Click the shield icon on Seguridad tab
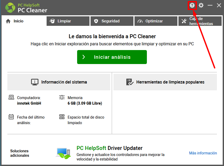The image size is (224, 166). [96, 21]
